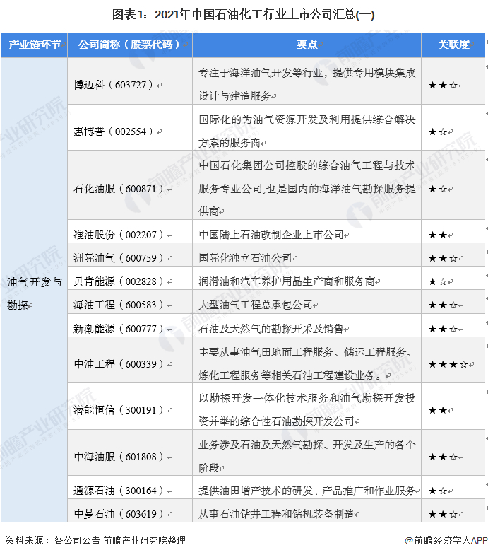
Task: Select the cell 贝肯能源（002828）
Action: 130,279
